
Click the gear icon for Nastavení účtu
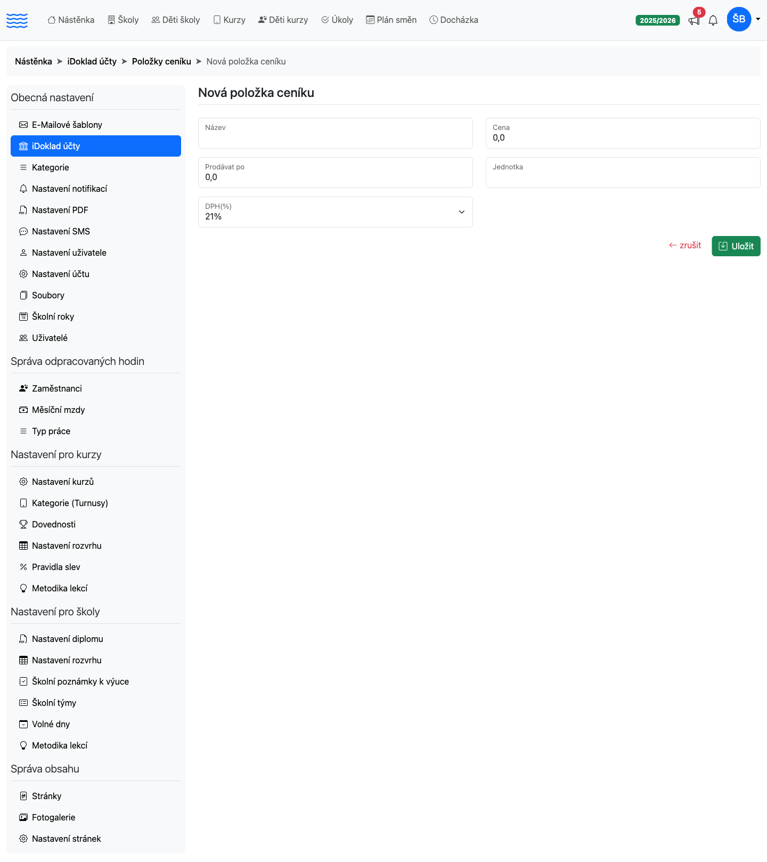23,274
